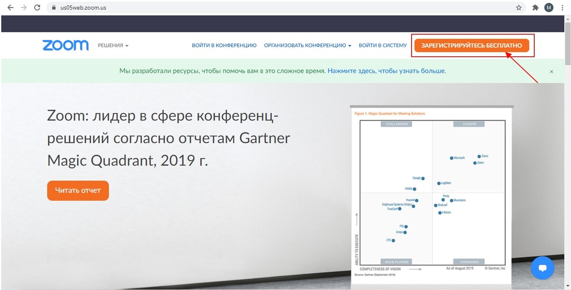Go back using the browser back arrow
The height and width of the screenshot is (290, 571).
click(10, 8)
